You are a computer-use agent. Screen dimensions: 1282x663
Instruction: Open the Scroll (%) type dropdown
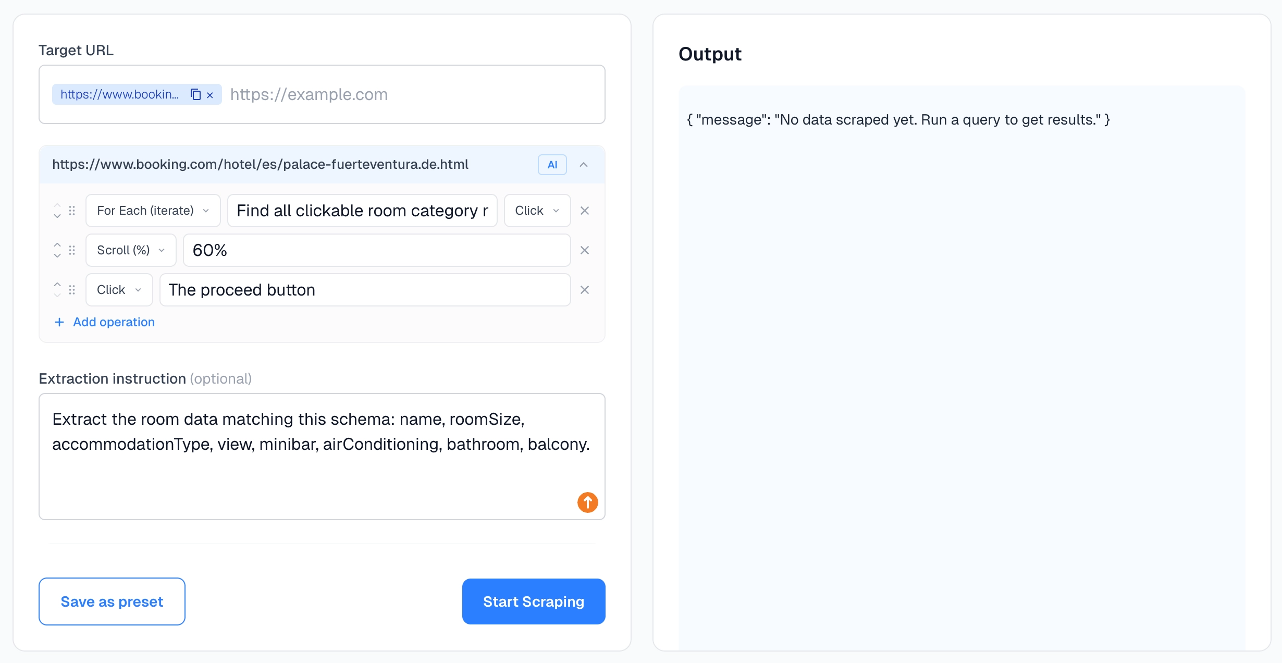click(131, 250)
